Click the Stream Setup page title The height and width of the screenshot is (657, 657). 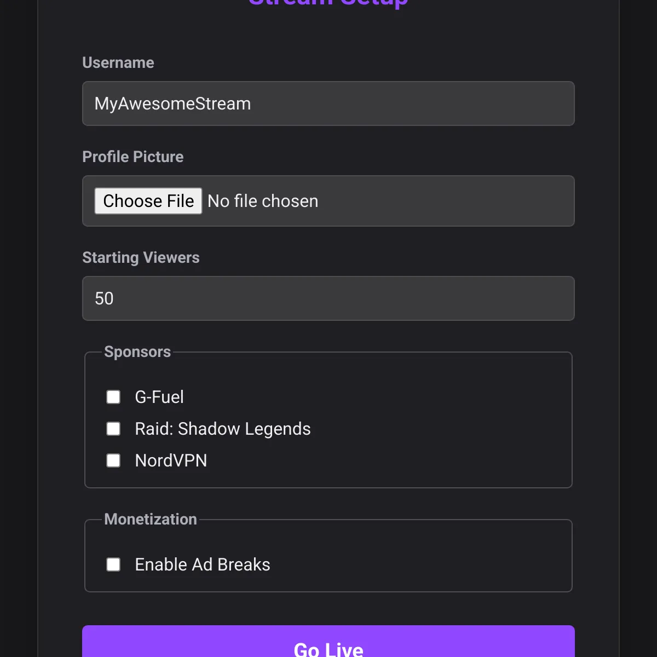coord(328,3)
